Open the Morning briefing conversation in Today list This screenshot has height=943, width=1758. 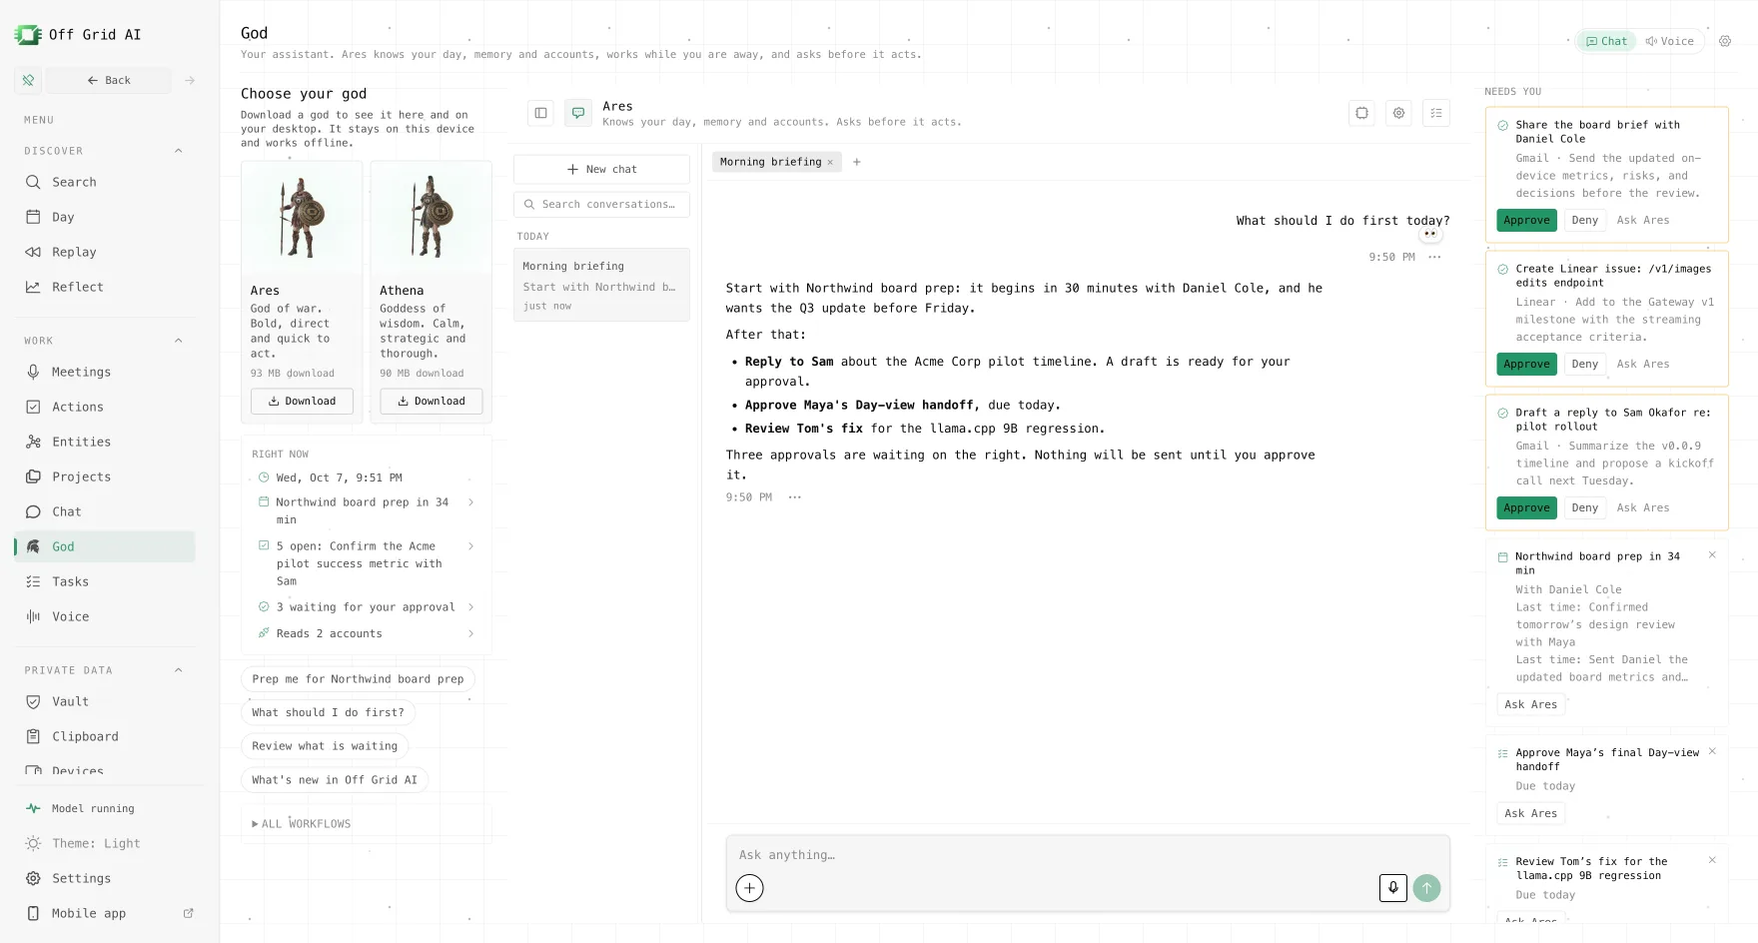(601, 285)
